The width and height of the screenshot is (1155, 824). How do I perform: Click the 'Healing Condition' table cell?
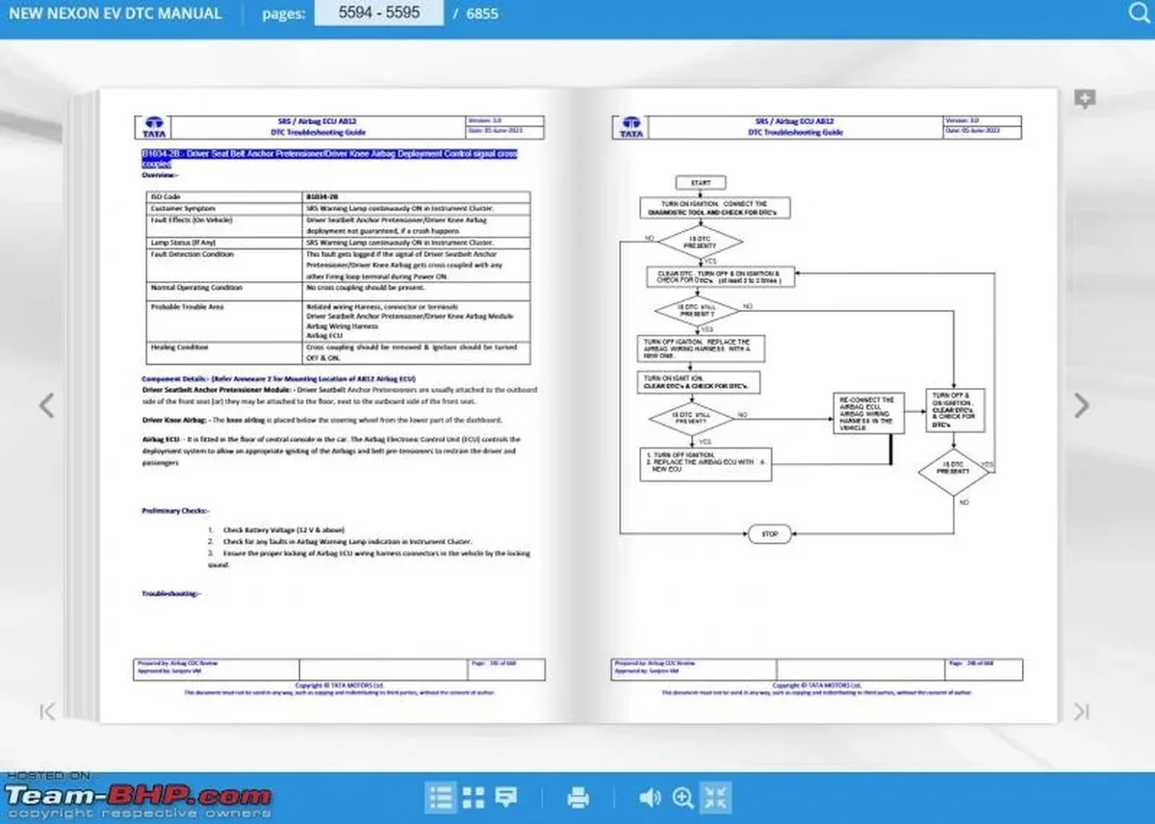point(224,352)
